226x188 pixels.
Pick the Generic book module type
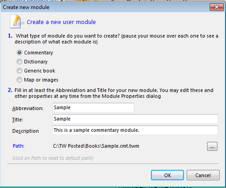[x=19, y=71]
